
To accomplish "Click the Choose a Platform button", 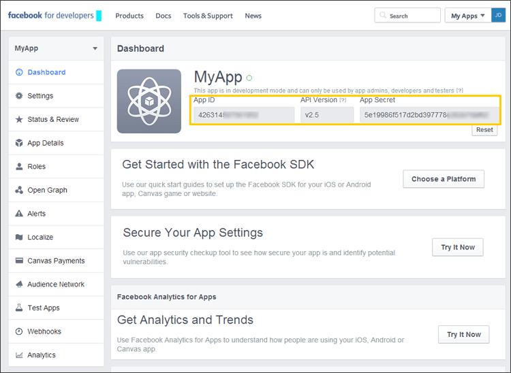I will (444, 179).
